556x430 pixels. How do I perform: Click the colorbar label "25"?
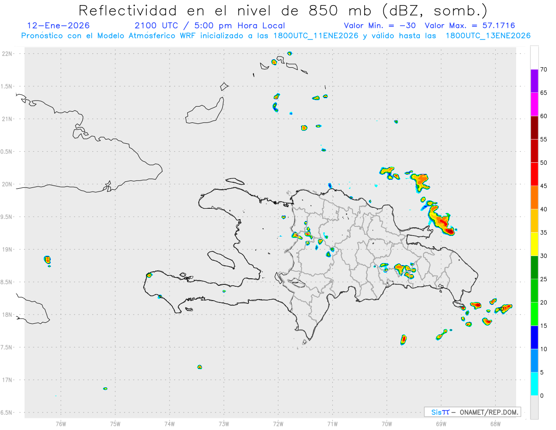click(544, 279)
